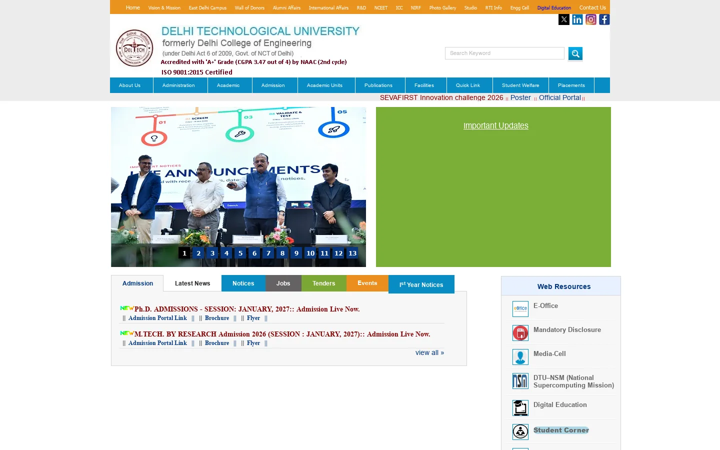Click the Search Keyword input field

[504, 53]
